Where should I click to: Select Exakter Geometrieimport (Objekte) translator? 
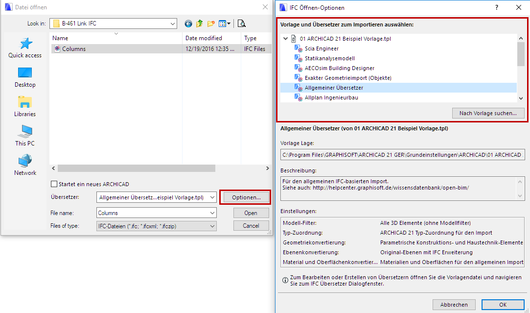click(x=348, y=78)
